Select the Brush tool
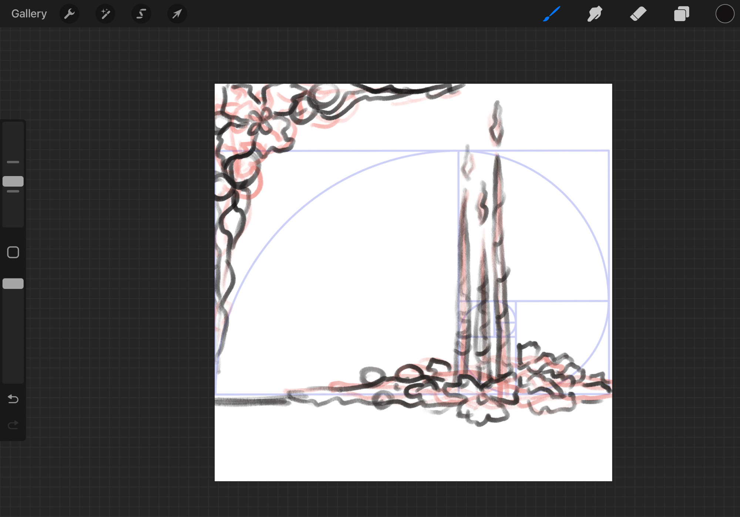The height and width of the screenshot is (517, 740). click(x=552, y=14)
